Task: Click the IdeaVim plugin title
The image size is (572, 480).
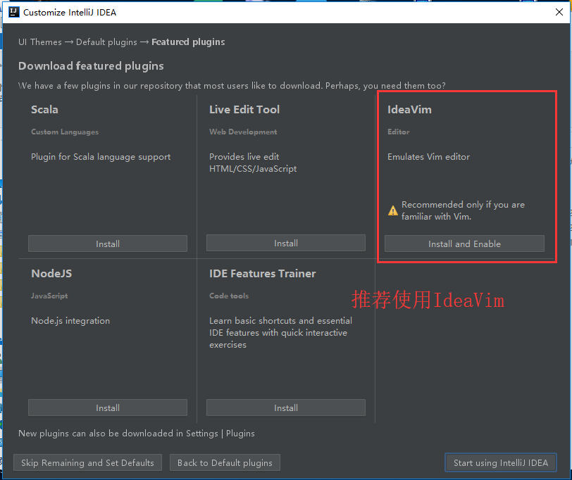Action: 409,109
